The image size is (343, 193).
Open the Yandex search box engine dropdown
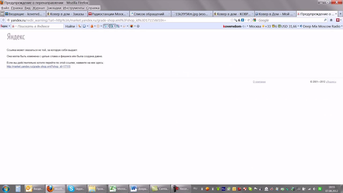(14, 26)
